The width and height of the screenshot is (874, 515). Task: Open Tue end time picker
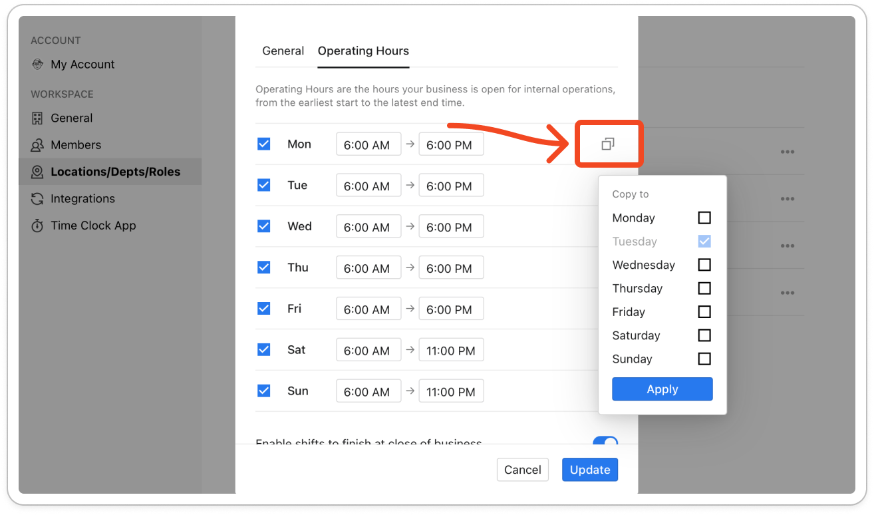pos(451,186)
